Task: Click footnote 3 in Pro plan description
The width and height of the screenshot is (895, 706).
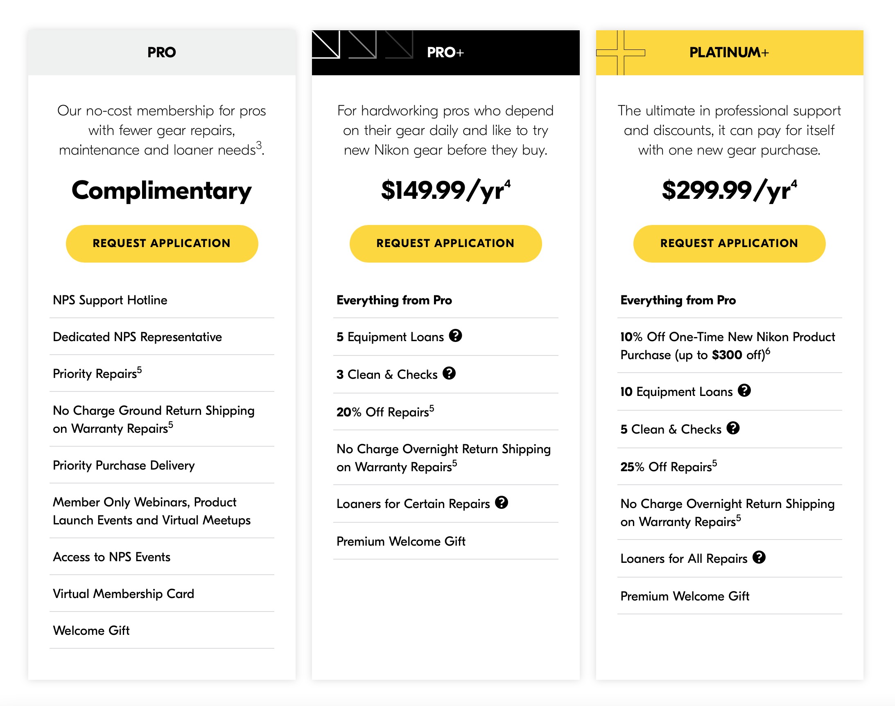Action: pos(259,145)
